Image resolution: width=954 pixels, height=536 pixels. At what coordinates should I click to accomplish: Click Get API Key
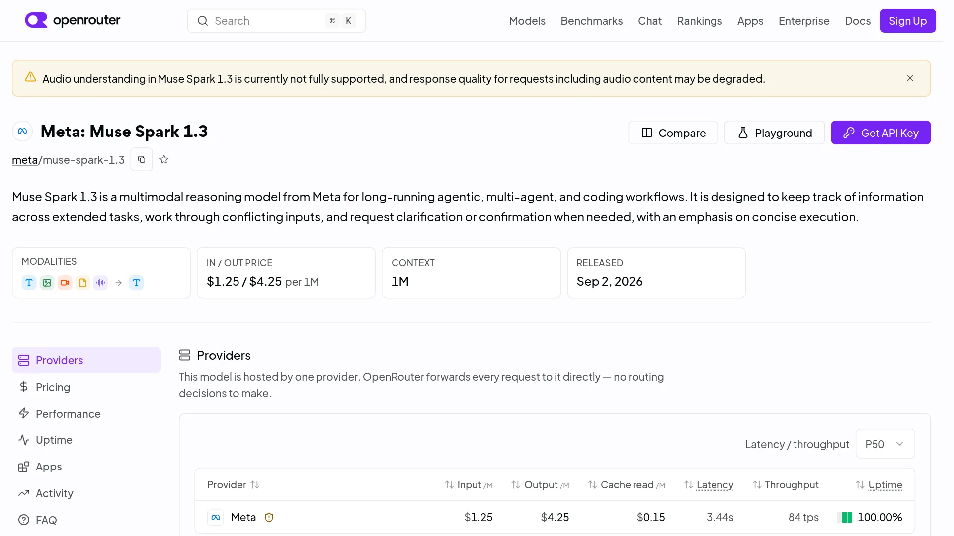pyautogui.click(x=880, y=133)
